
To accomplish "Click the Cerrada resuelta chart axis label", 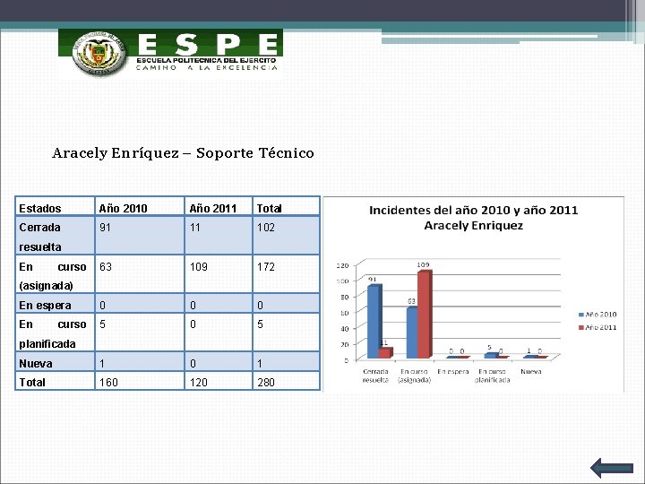I will 375,376.
